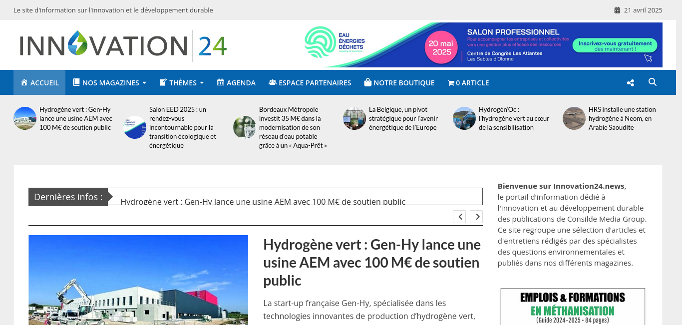The height and width of the screenshot is (325, 682).
Task: Open 'Hydrogèn'Oc : l'hydrogène vert' link
Action: point(514,118)
